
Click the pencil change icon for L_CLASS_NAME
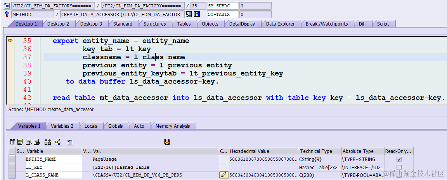(224, 175)
